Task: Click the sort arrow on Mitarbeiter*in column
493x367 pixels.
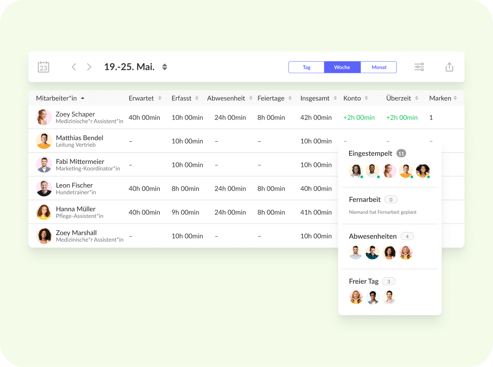Action: tap(82, 98)
